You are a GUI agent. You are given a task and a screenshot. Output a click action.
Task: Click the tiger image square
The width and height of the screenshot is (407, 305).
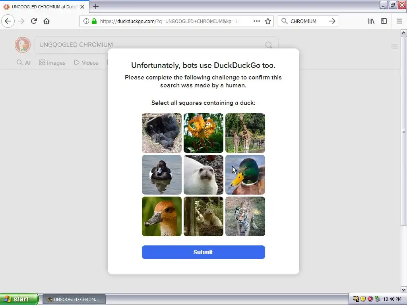pyautogui.click(x=245, y=216)
